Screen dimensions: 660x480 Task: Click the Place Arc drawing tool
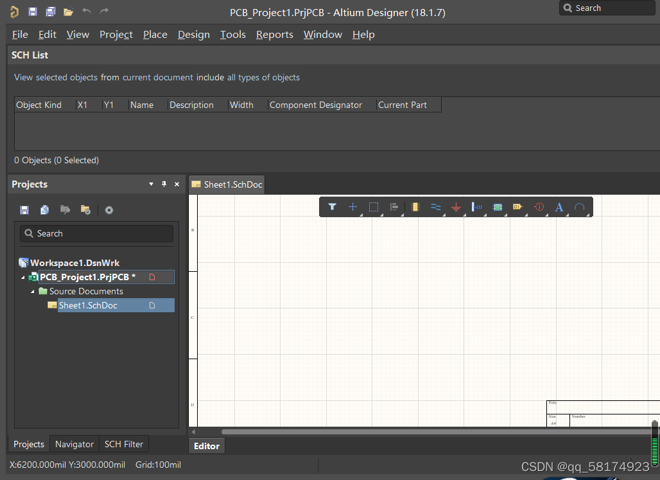[579, 207]
